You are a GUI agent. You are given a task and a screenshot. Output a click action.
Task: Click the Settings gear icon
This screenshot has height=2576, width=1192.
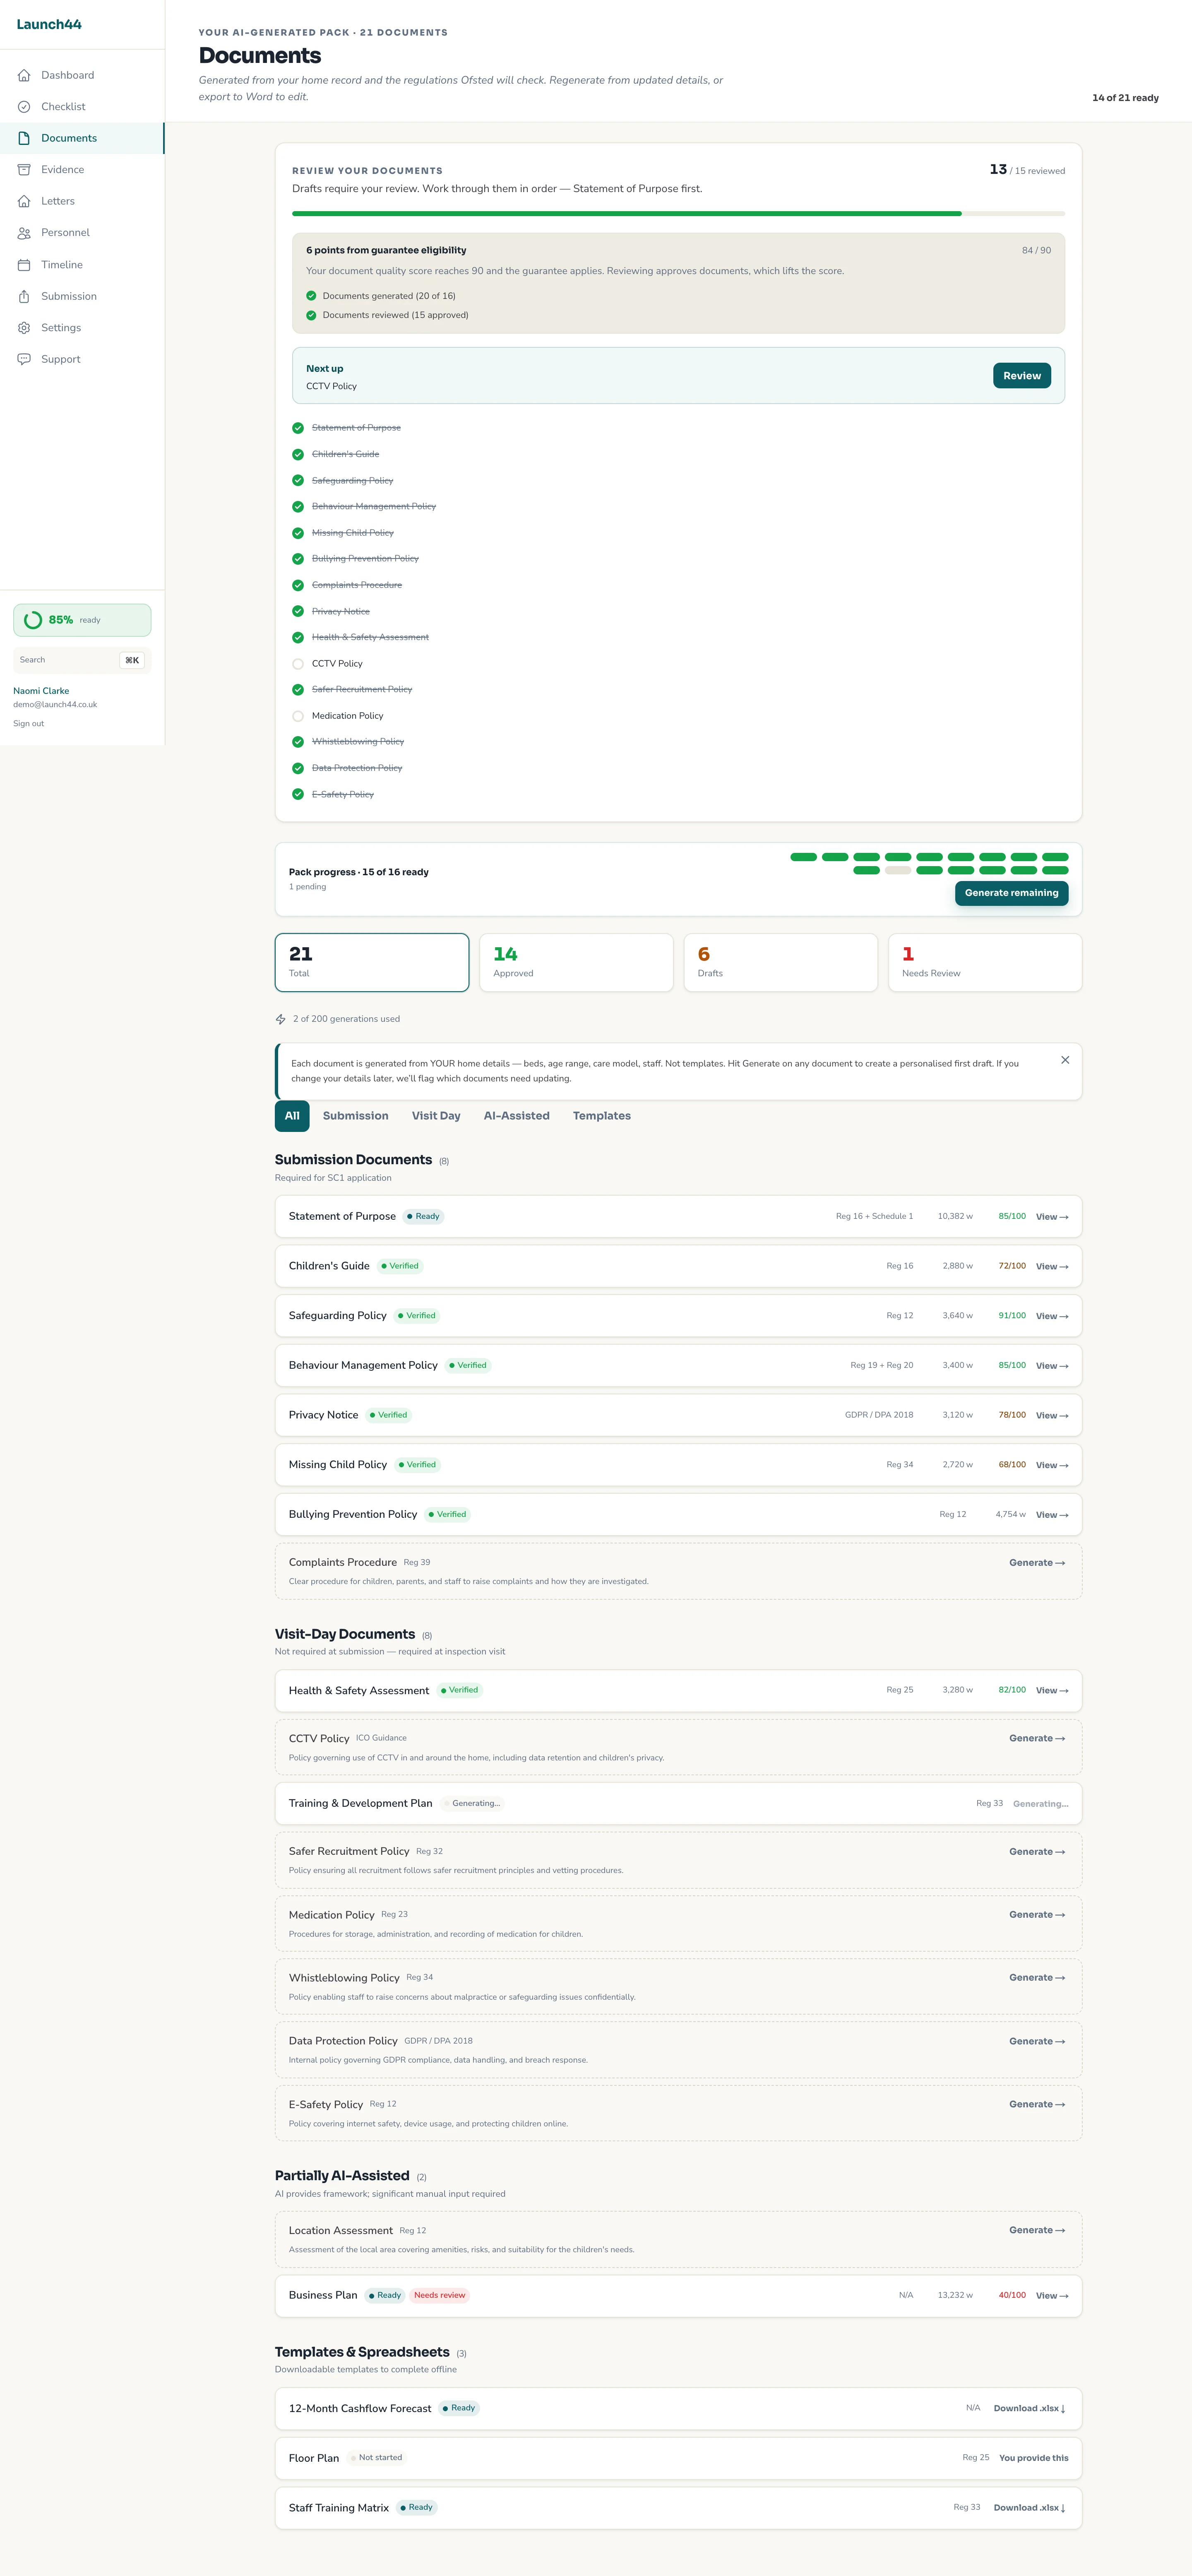[x=24, y=328]
